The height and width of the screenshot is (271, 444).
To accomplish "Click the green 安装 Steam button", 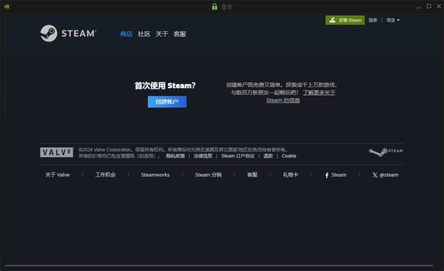I will coord(345,20).
